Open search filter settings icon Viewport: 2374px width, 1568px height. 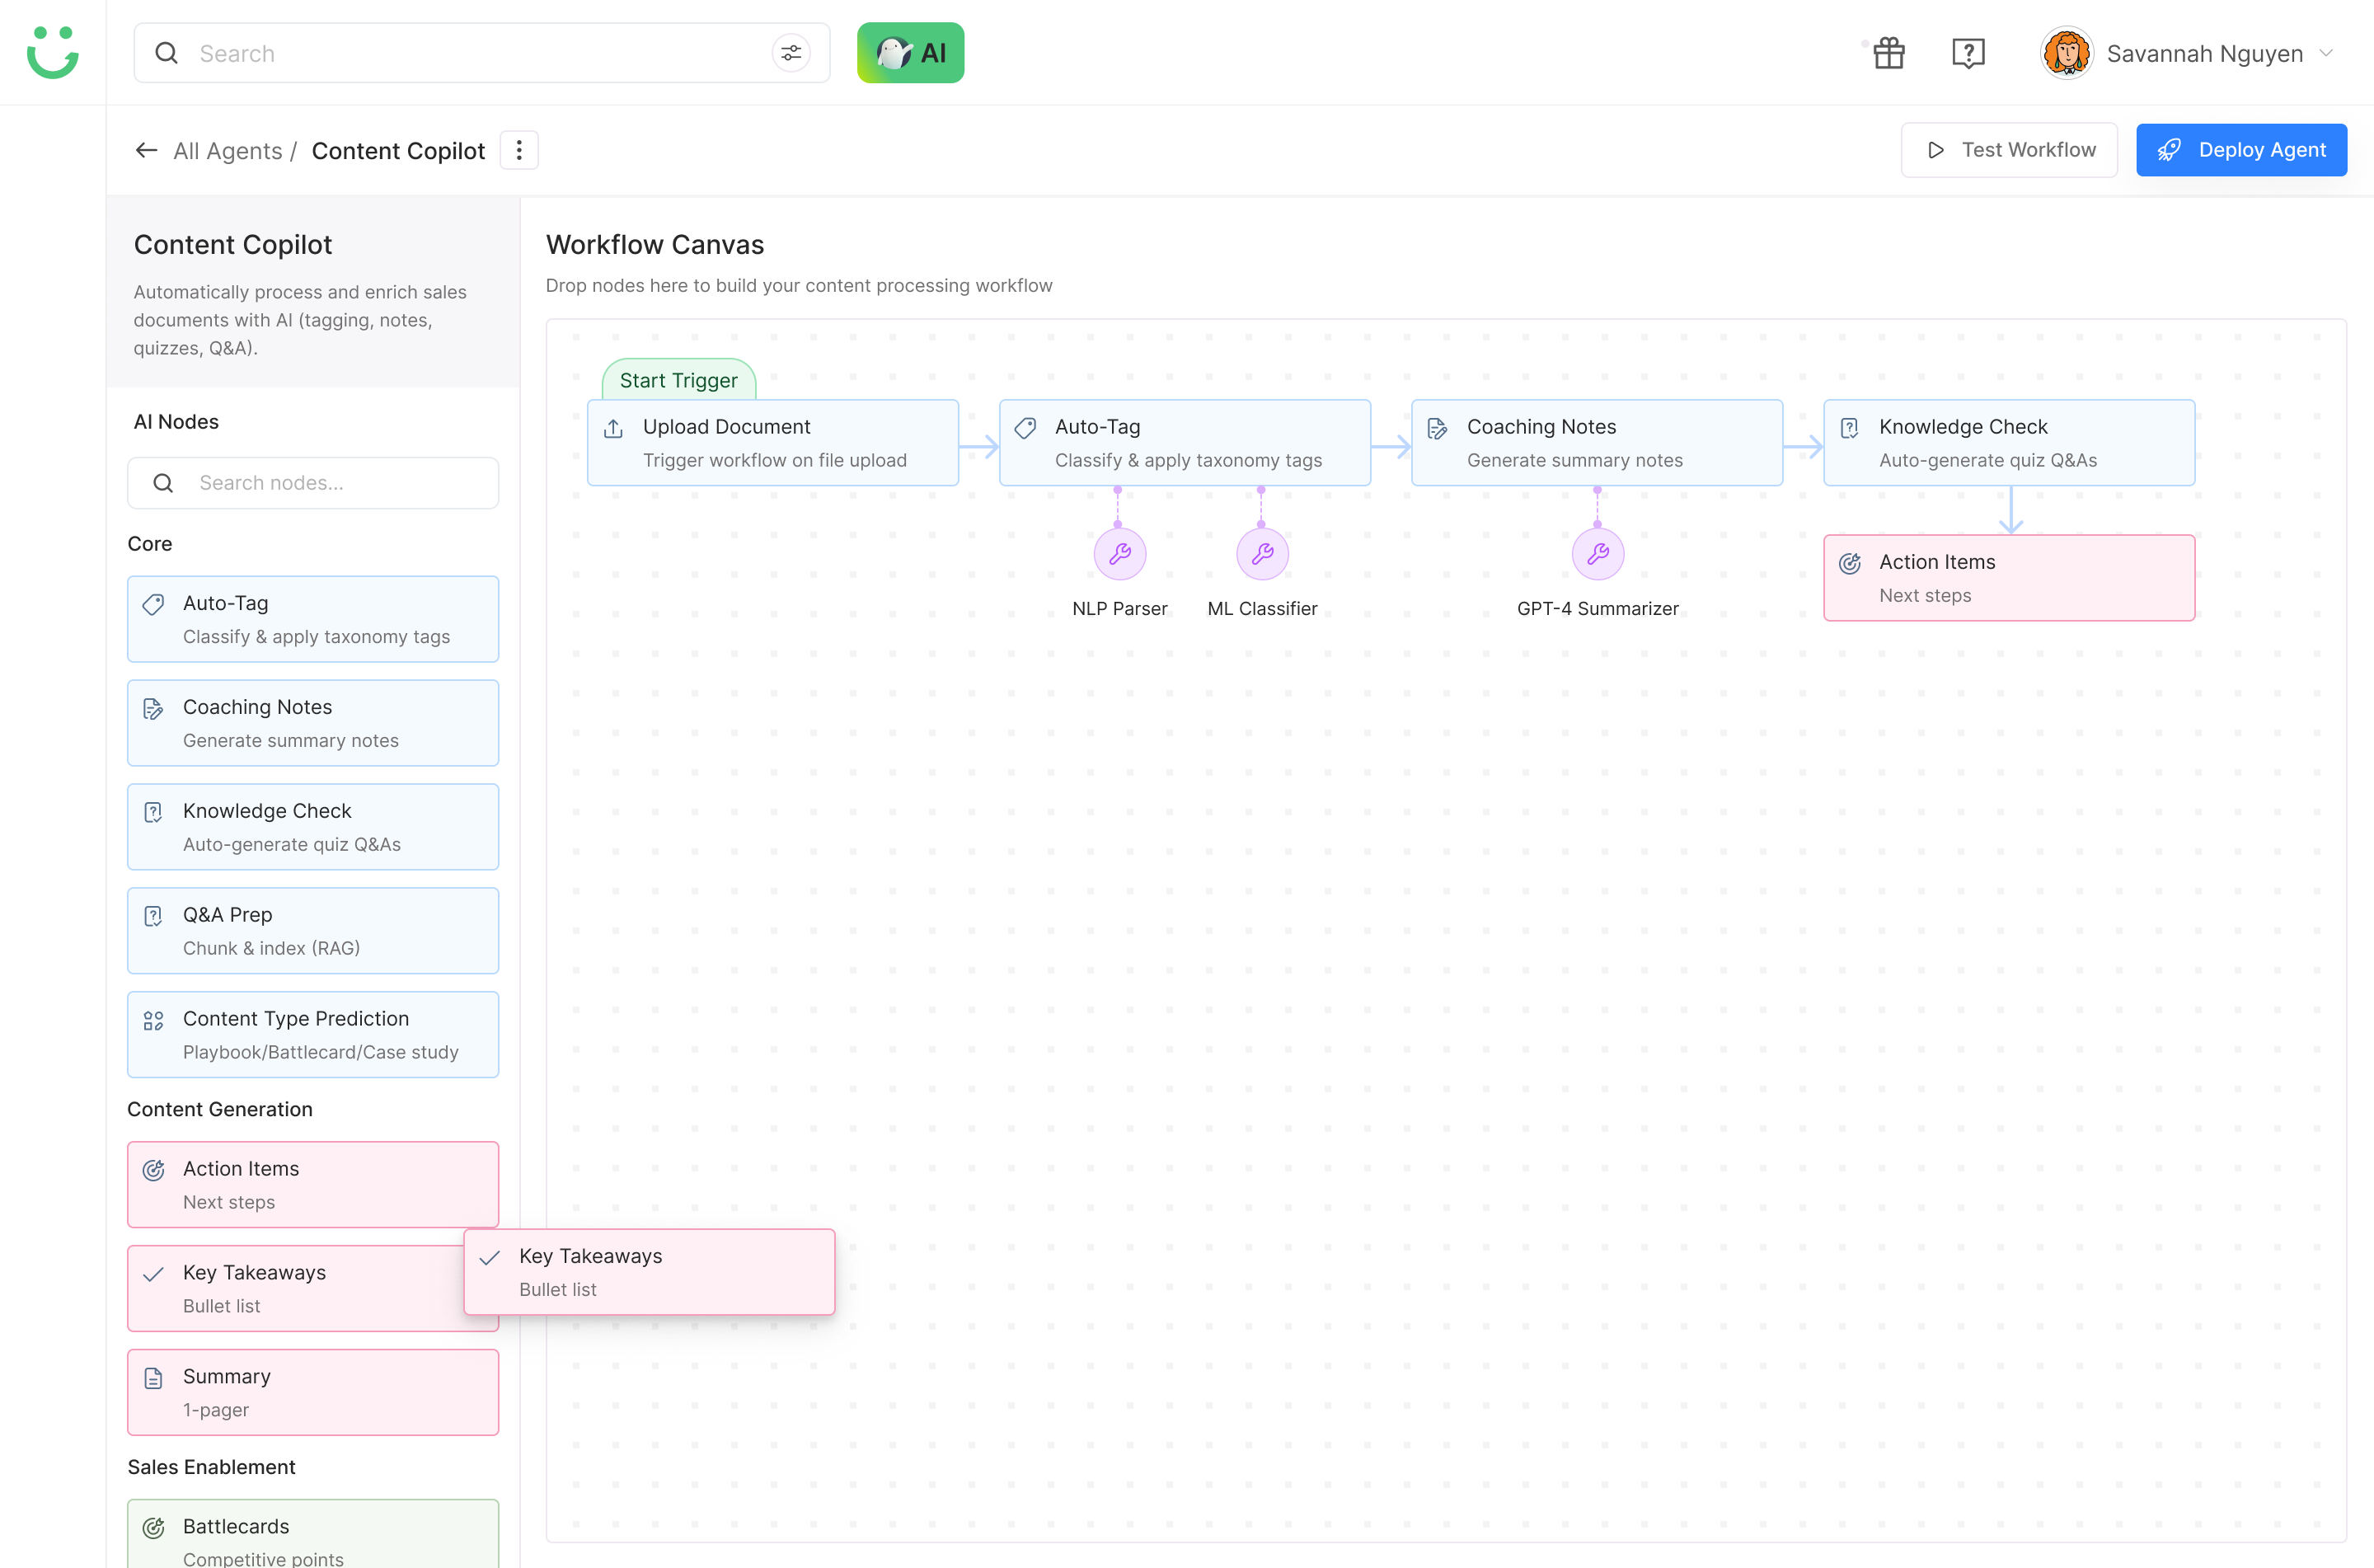[791, 53]
